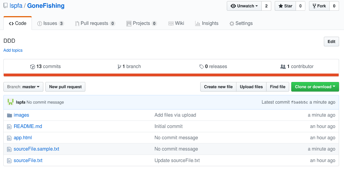Click the README.md file icon
This screenshot has width=344, height=169.
click(x=9, y=127)
